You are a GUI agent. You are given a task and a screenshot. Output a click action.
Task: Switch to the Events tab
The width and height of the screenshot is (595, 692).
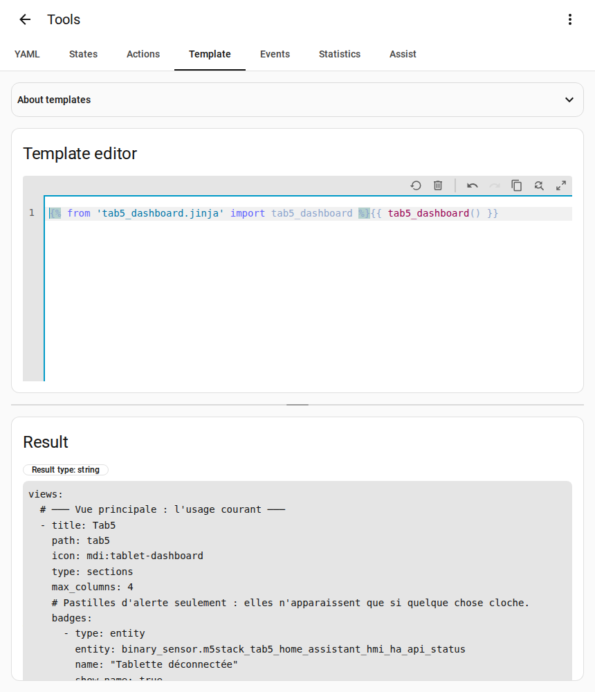tap(275, 54)
